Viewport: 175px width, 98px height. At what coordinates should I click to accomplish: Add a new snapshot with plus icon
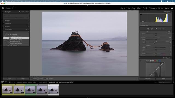point(28,23)
